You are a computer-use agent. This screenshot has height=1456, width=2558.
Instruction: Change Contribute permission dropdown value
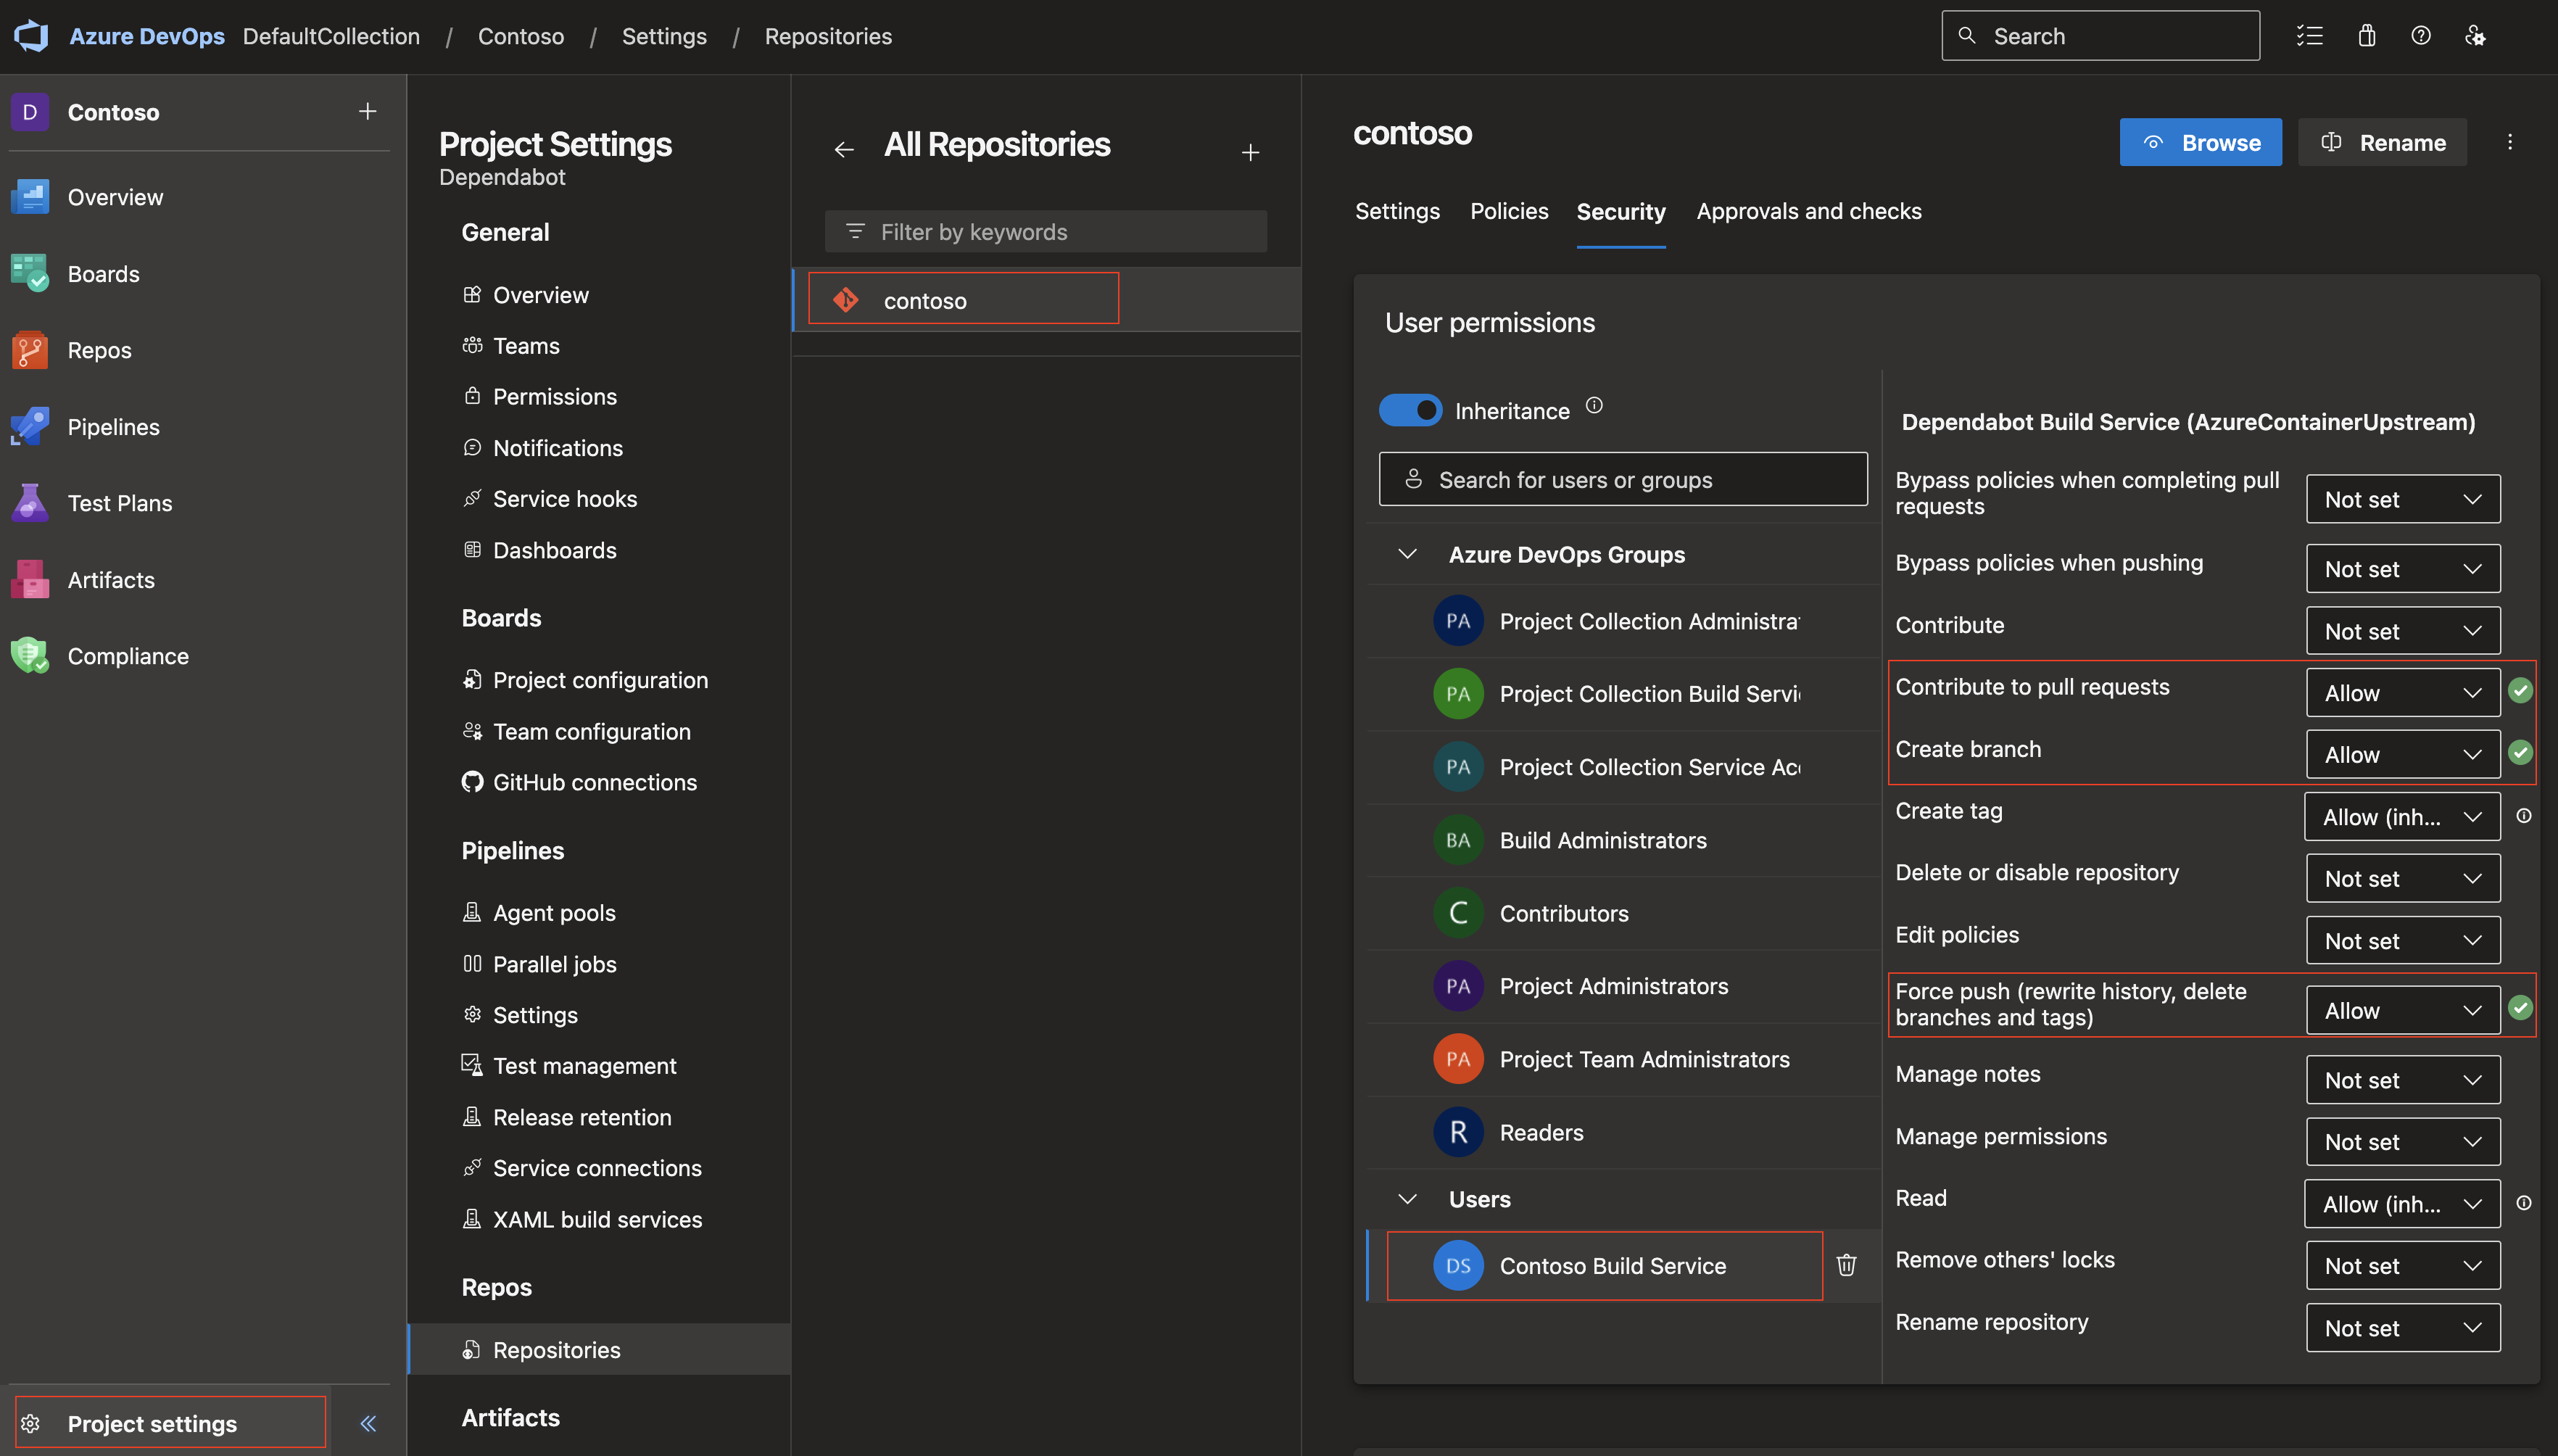pos(2401,629)
